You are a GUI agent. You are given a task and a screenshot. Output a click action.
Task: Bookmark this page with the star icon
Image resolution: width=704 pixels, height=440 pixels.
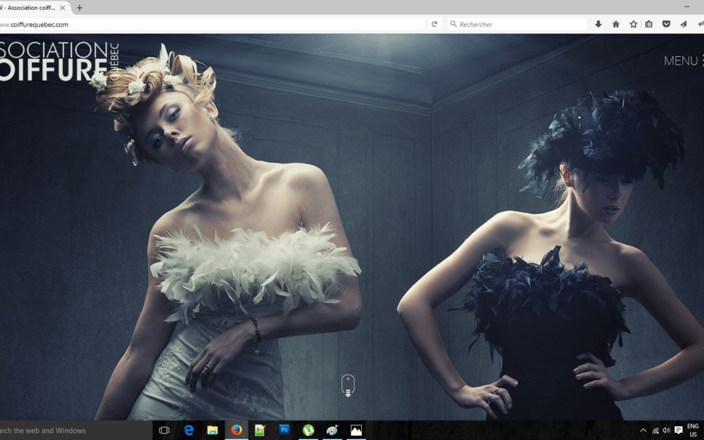pyautogui.click(x=633, y=24)
